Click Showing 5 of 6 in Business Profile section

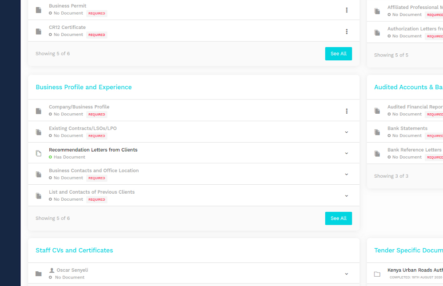click(x=52, y=218)
